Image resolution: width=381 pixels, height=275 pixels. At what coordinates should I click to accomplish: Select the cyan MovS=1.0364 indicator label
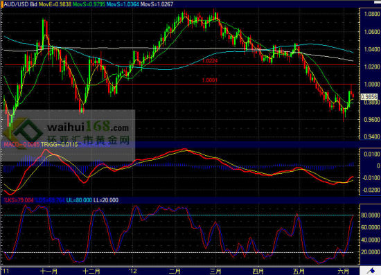click(x=123, y=4)
